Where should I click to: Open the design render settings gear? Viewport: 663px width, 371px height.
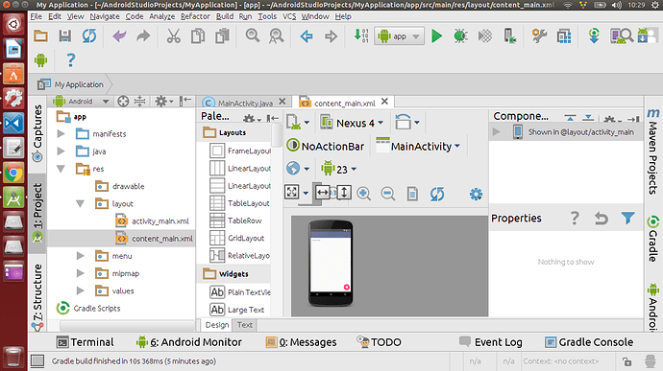coord(476,194)
